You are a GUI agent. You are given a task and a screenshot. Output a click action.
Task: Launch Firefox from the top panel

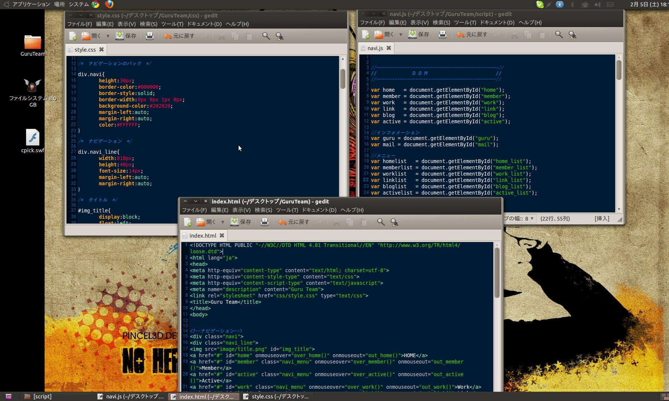109,4
